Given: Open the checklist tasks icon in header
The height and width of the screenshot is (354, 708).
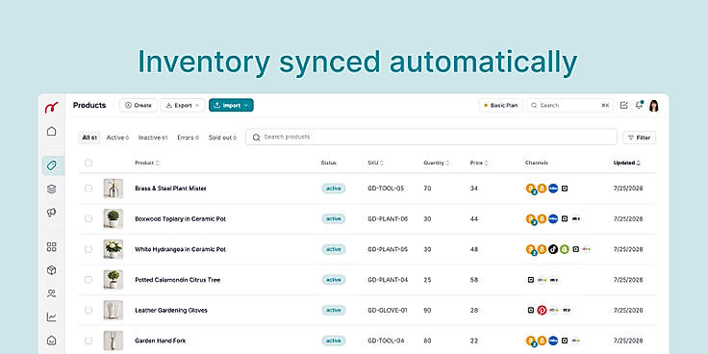Looking at the screenshot, I should [x=624, y=105].
